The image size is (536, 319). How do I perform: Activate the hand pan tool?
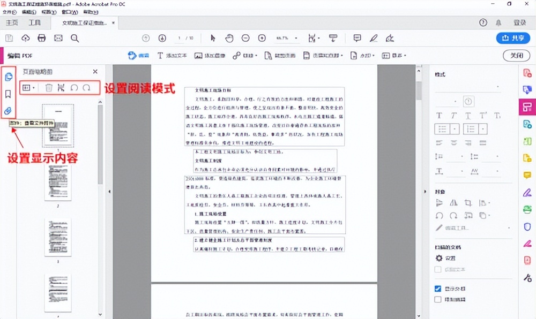click(x=229, y=38)
